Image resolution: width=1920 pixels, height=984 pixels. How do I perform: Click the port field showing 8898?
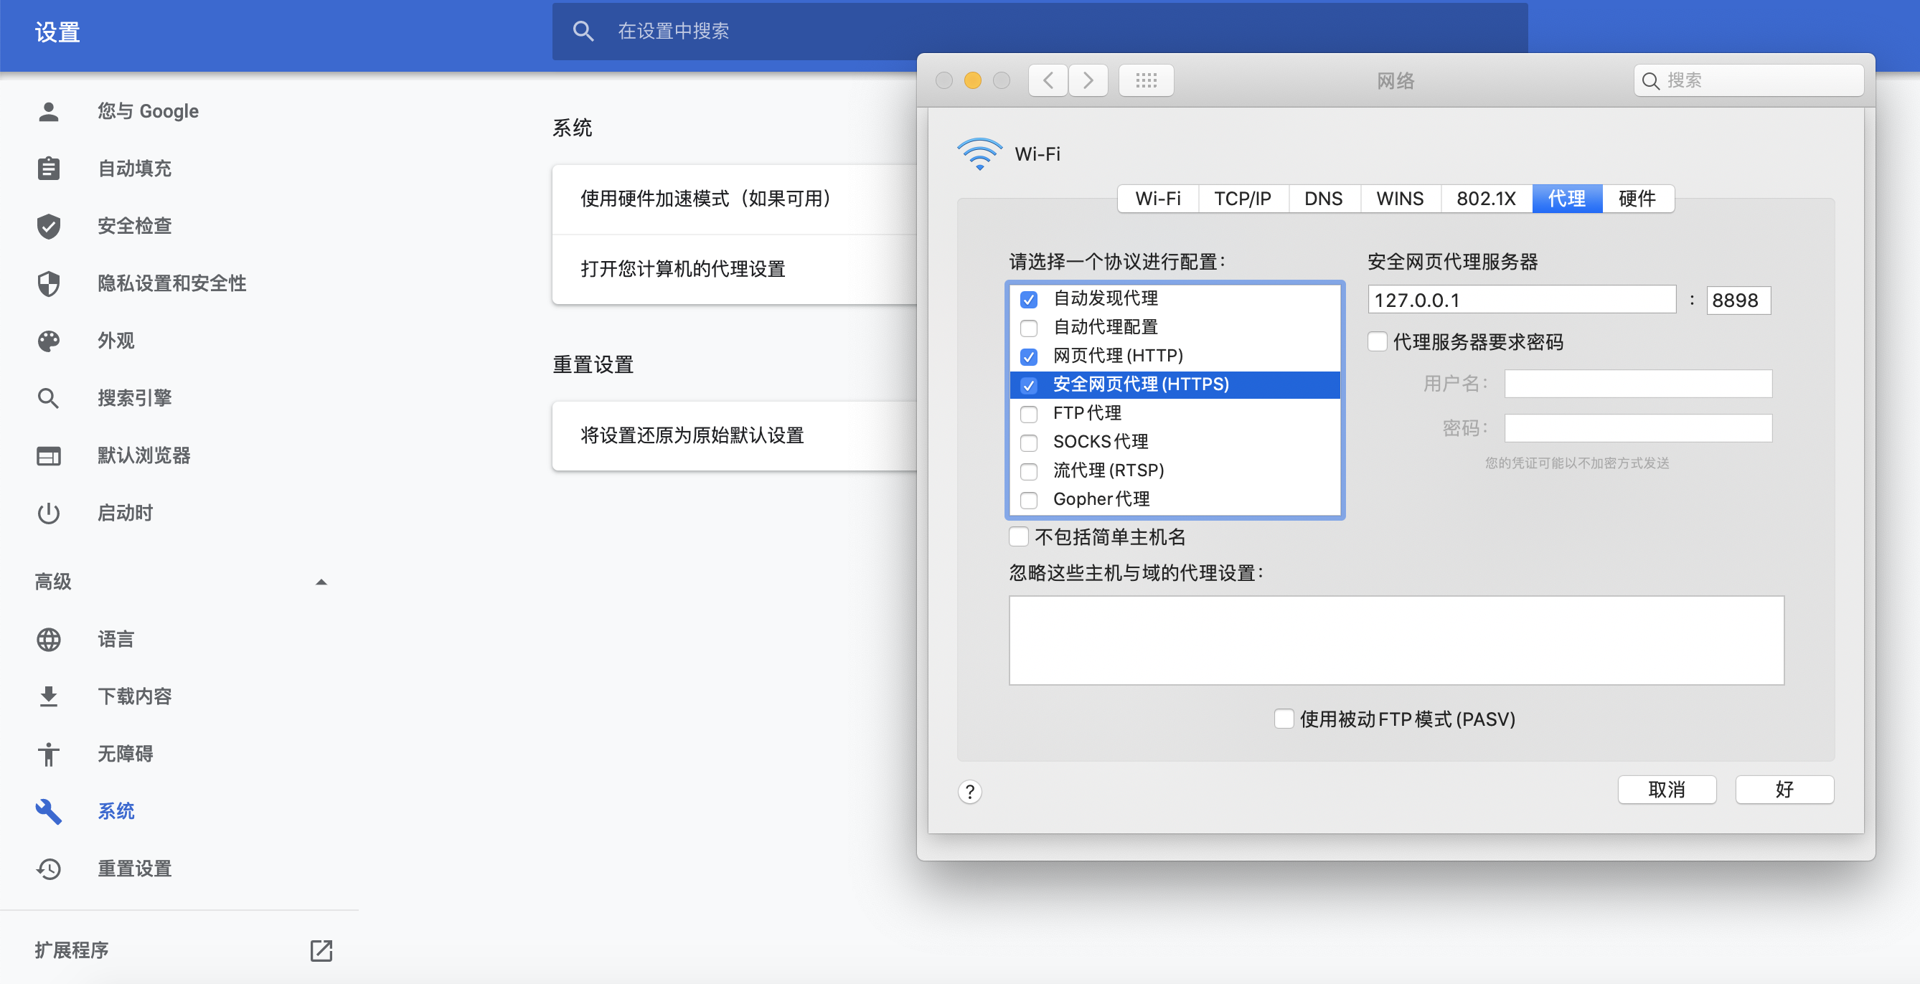coord(1739,301)
